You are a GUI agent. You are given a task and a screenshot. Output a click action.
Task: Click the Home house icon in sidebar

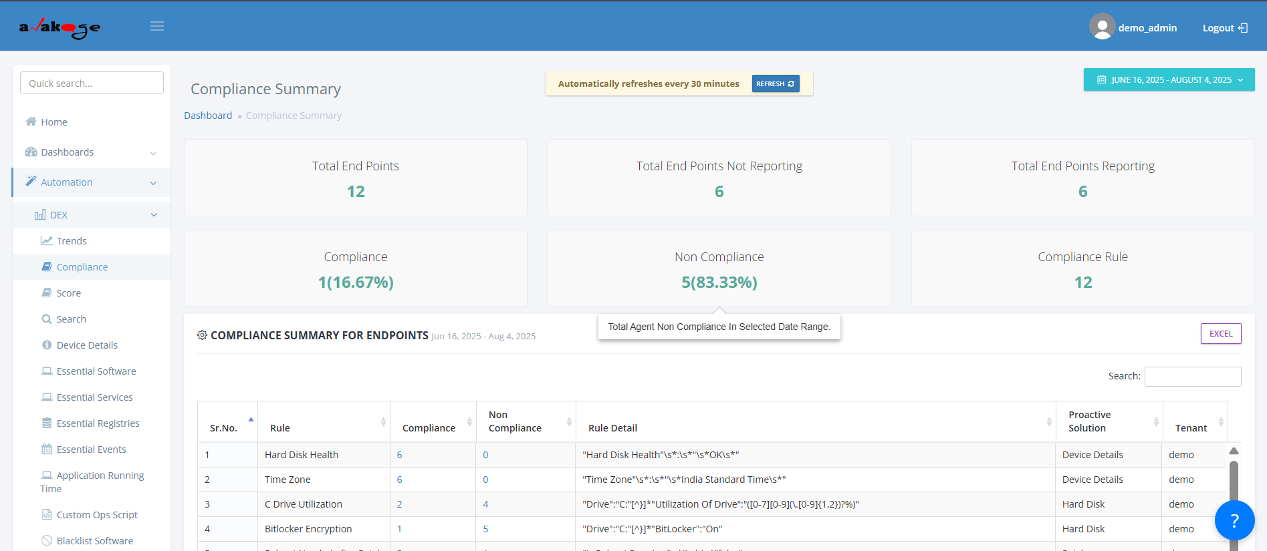tap(31, 122)
